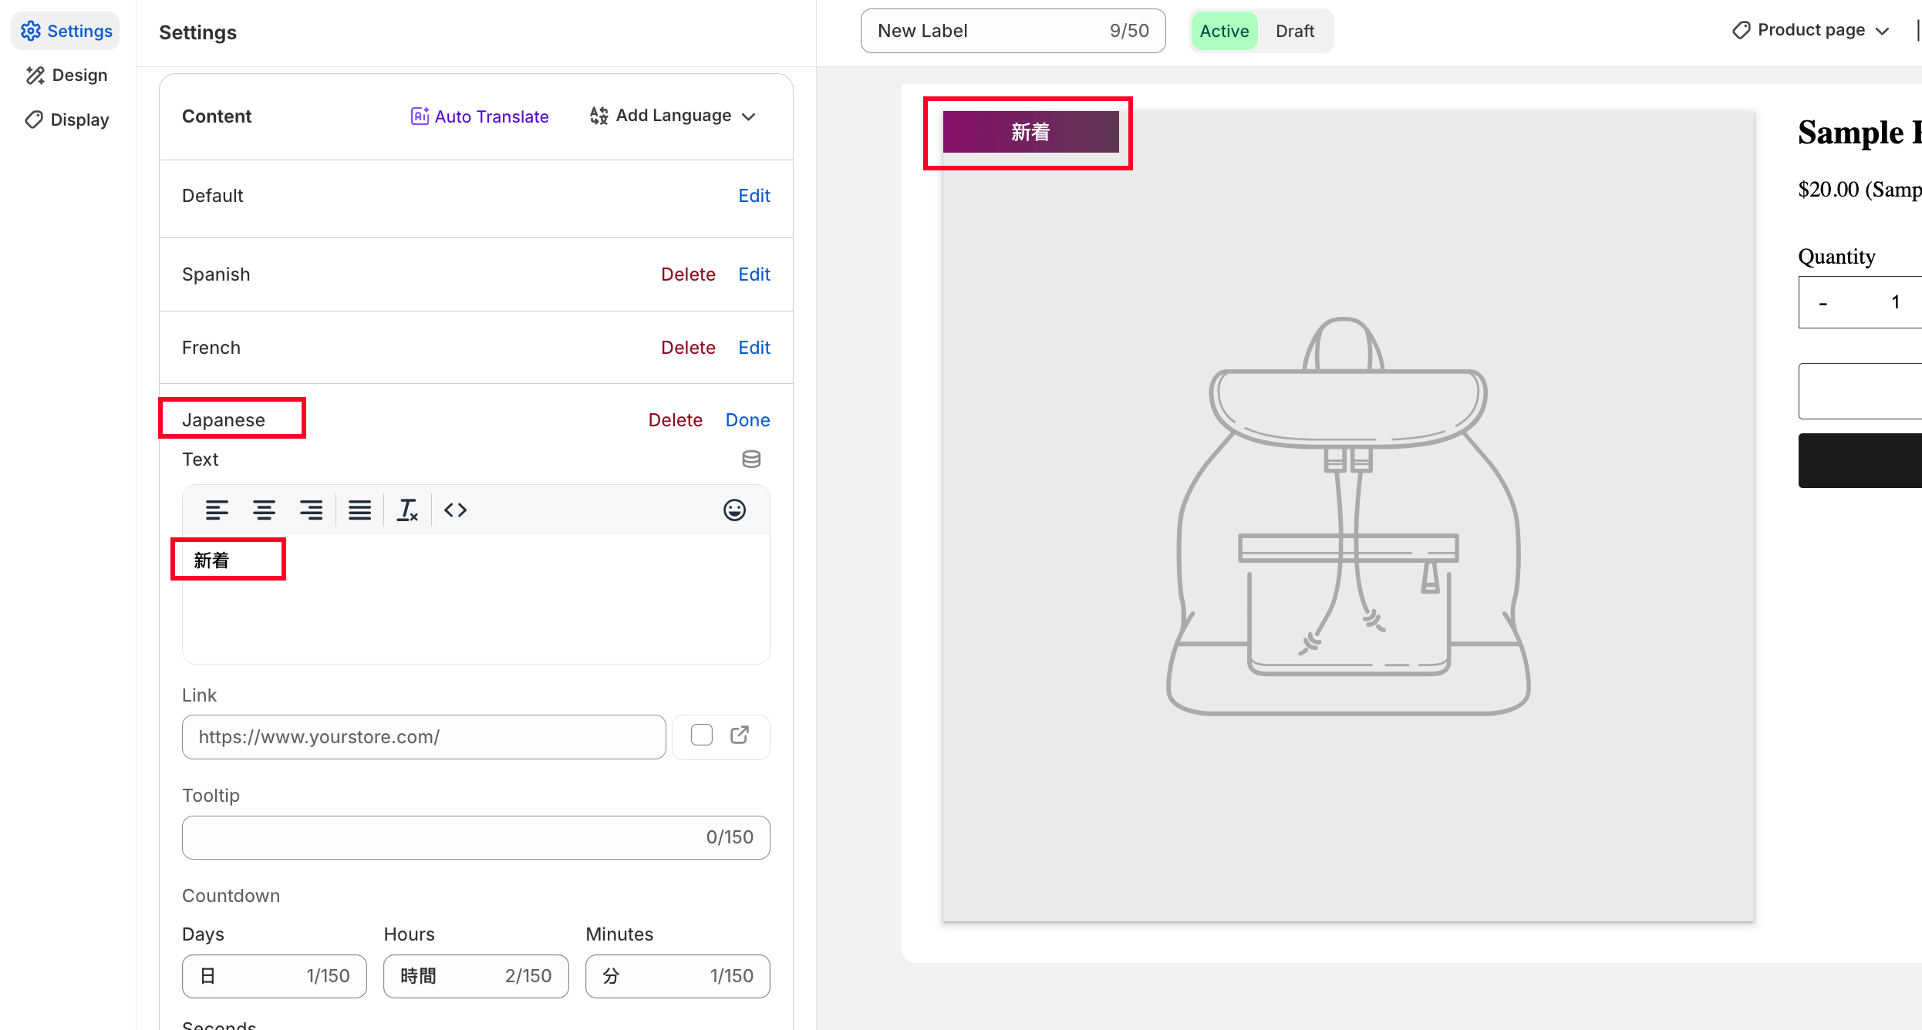Open the Product page dropdown

click(x=1810, y=30)
